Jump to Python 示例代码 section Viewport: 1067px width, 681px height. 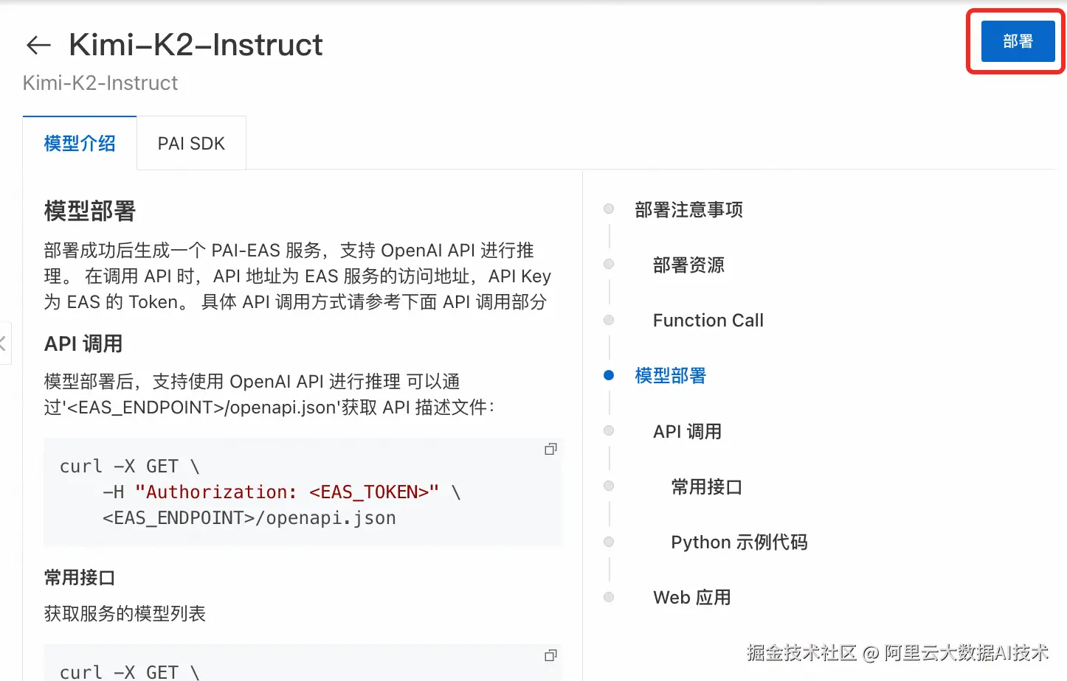click(x=739, y=542)
